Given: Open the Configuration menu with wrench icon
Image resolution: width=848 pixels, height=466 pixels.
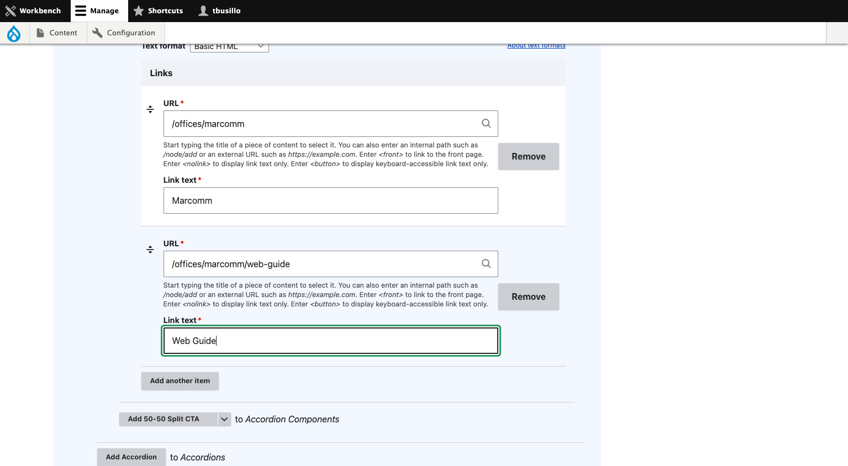Looking at the screenshot, I should (x=124, y=33).
